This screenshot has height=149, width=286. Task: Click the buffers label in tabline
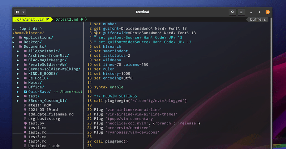258,19
